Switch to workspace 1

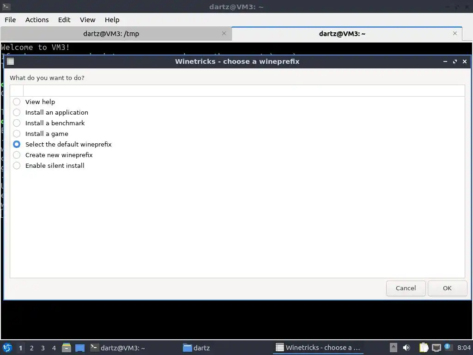pos(20,348)
